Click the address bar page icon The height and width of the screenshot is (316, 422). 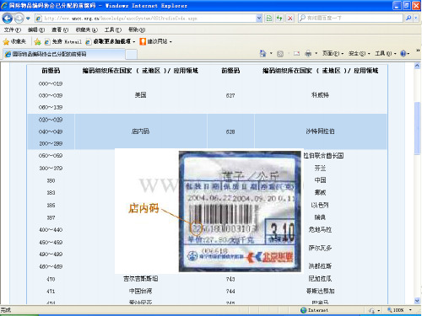[39, 19]
